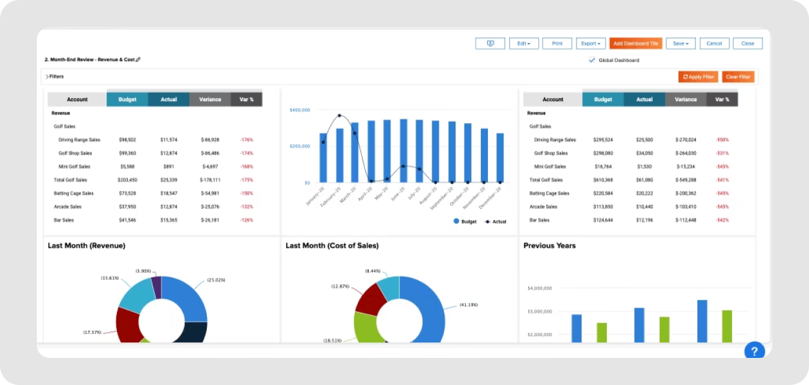Click the Variance column header
This screenshot has height=385, width=809.
click(210, 99)
